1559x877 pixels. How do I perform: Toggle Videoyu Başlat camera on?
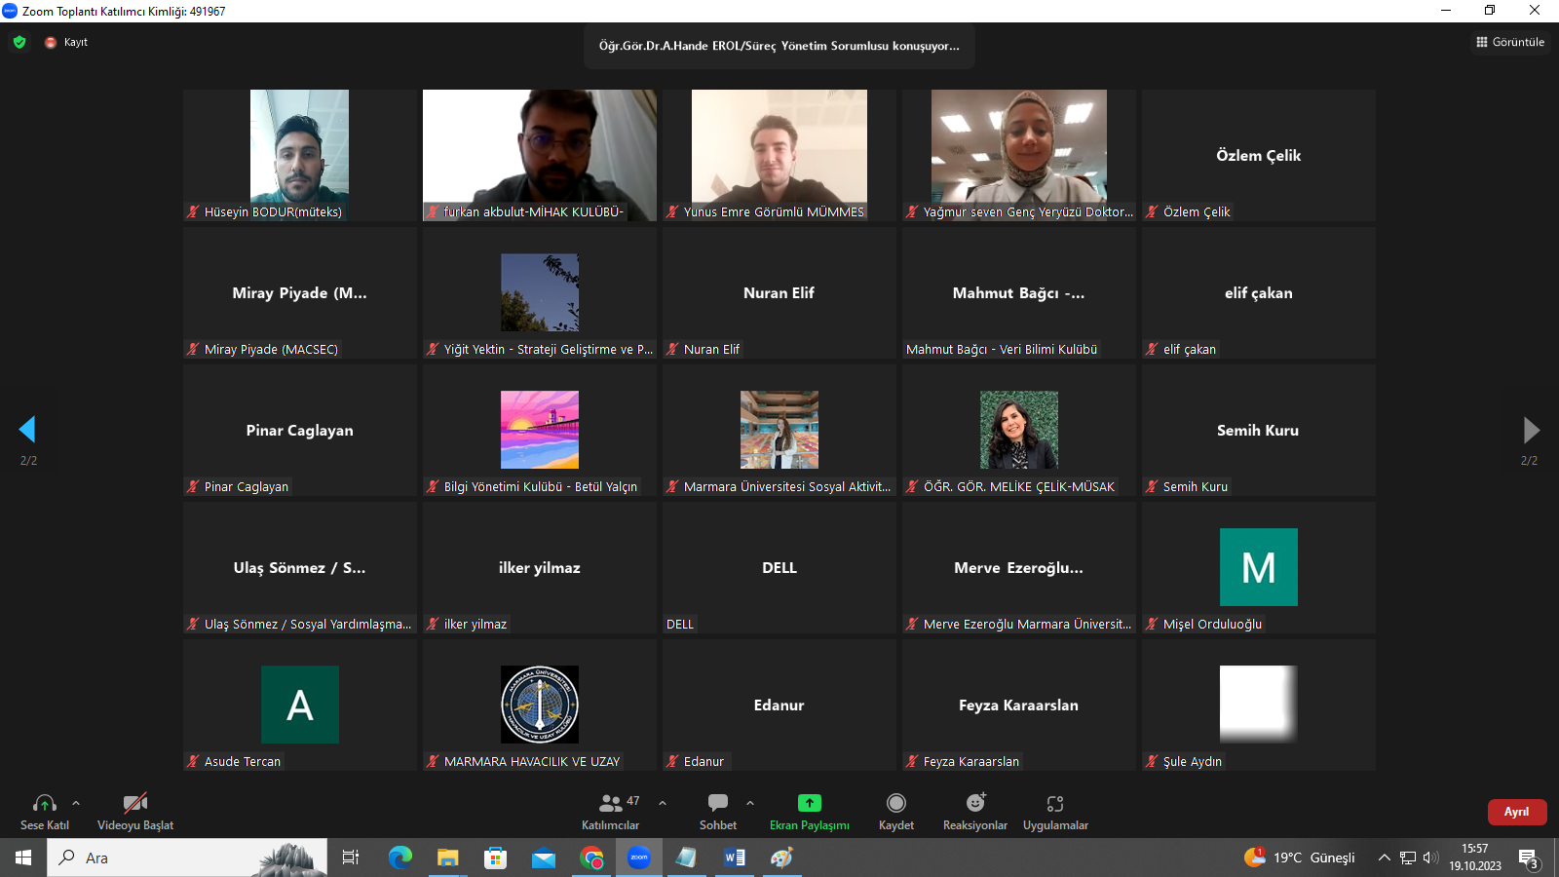(135, 804)
